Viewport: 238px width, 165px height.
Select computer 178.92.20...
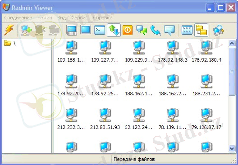pyautogui.click(x=71, y=85)
